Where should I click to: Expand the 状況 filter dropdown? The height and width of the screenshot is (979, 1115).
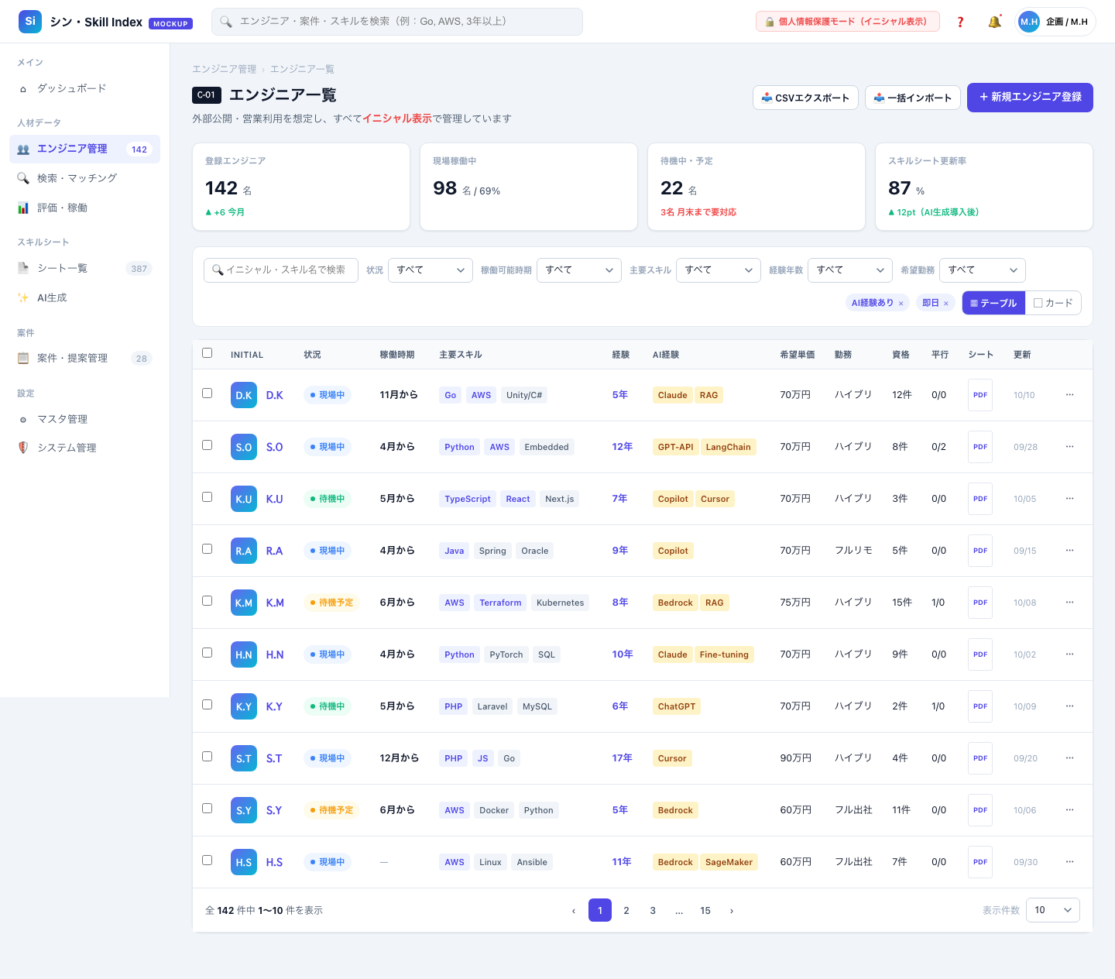(431, 270)
